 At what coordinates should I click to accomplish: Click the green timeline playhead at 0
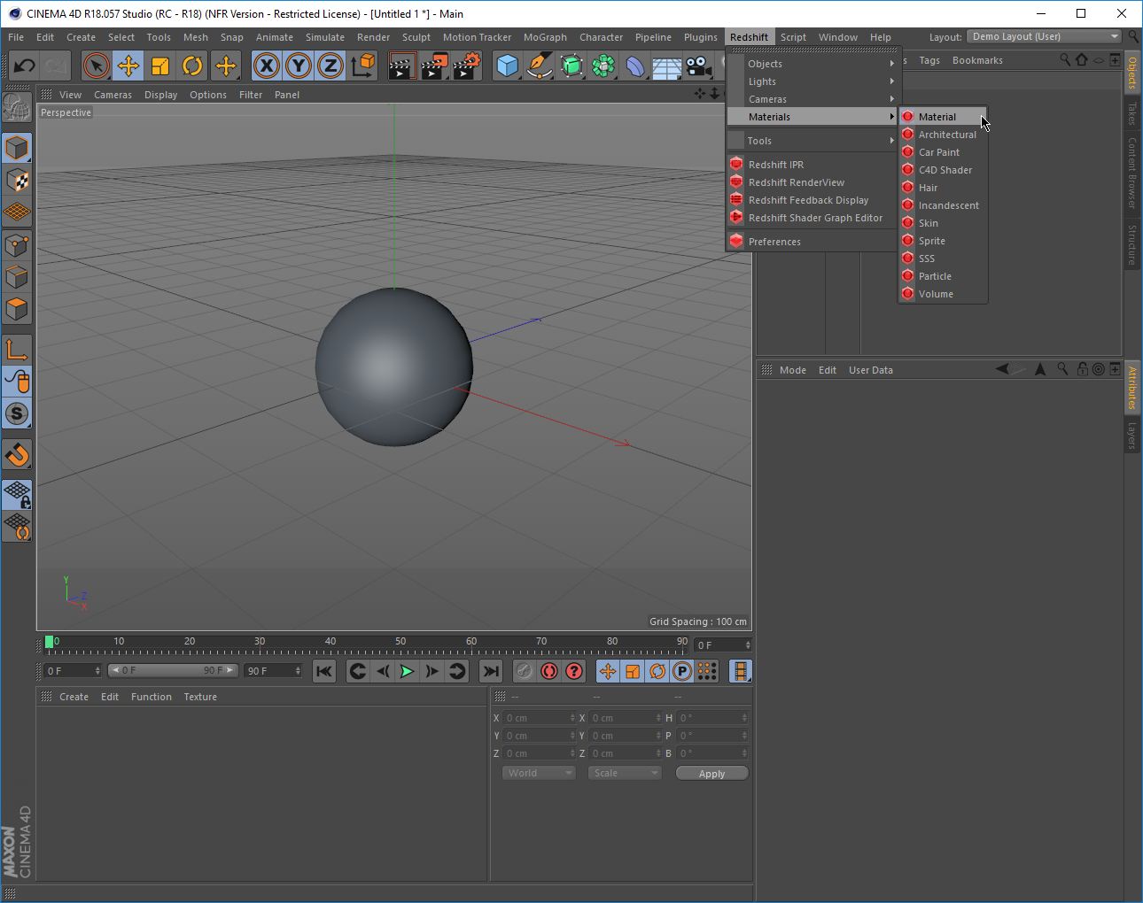click(x=49, y=642)
